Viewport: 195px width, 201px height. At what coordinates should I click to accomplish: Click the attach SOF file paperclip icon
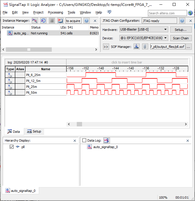(145, 47)
